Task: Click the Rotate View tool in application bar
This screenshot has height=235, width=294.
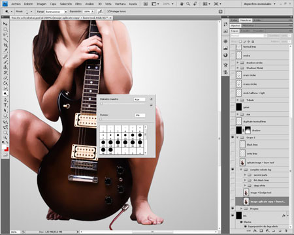Action: [195, 4]
